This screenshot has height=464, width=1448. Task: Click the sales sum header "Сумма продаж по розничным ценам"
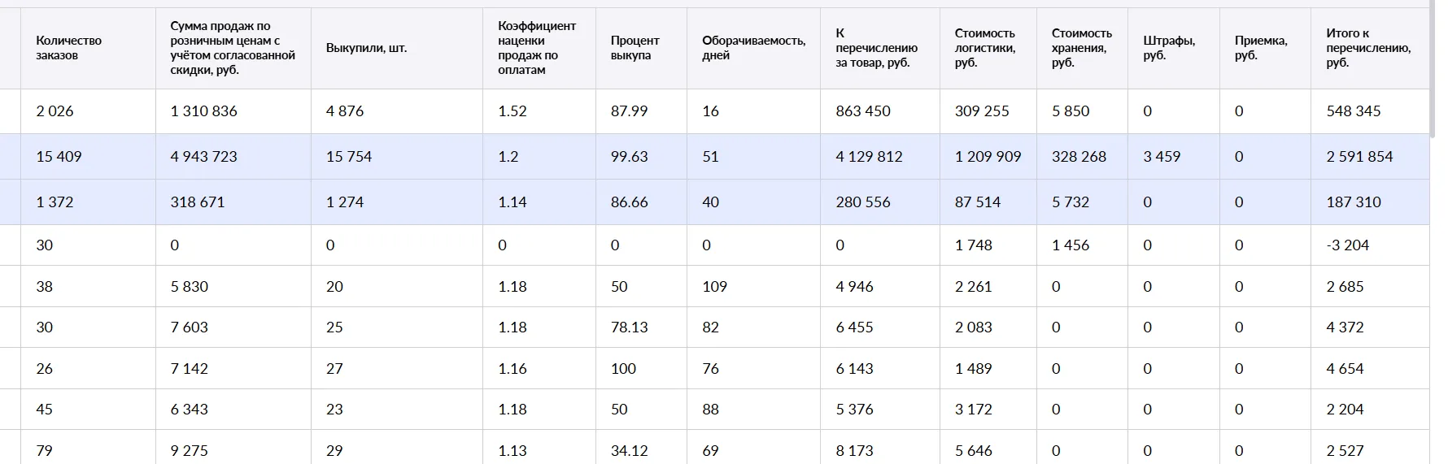[233, 48]
